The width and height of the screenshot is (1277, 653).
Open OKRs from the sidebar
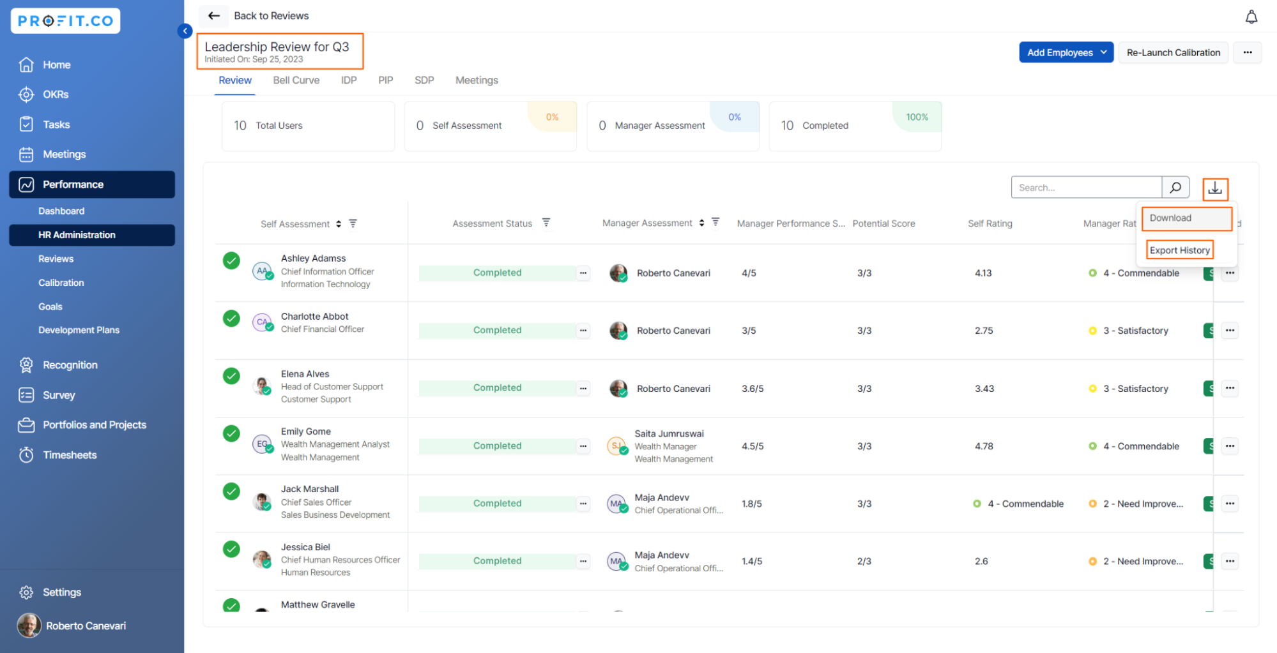click(56, 94)
